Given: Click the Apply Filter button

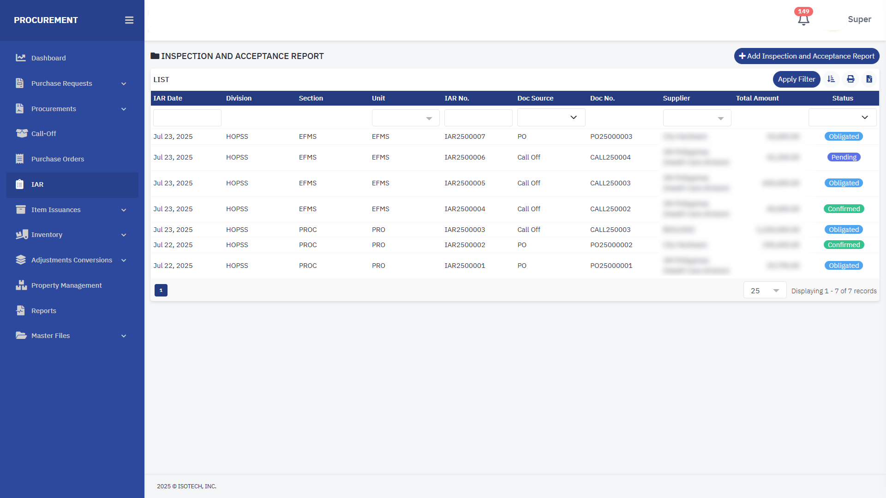Looking at the screenshot, I should [x=796, y=79].
